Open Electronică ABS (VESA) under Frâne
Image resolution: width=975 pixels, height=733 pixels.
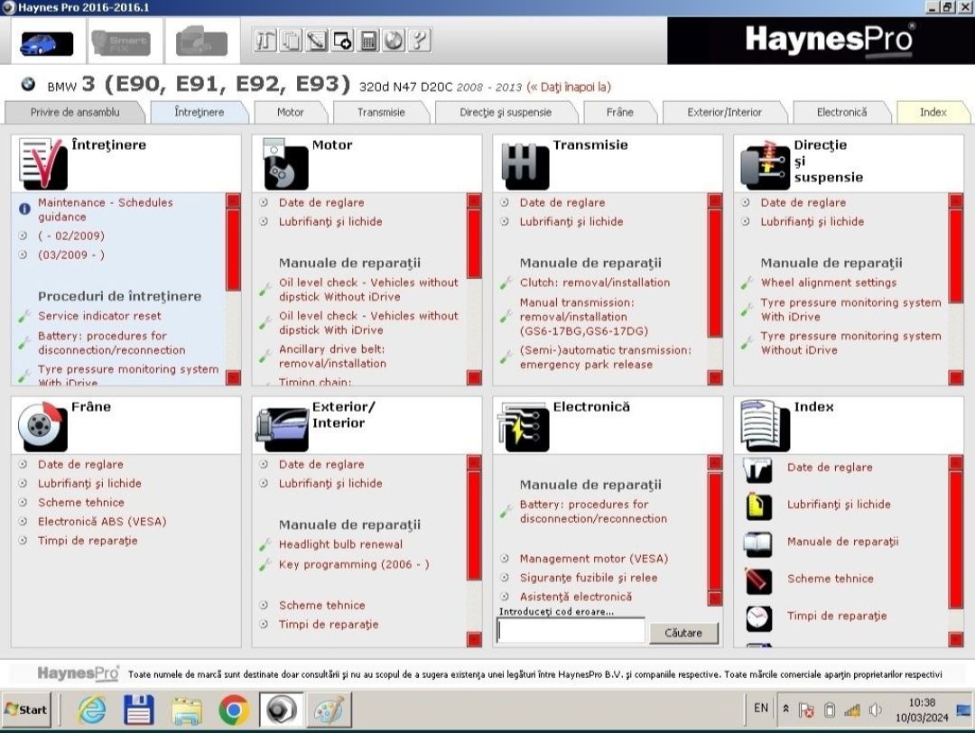(102, 522)
